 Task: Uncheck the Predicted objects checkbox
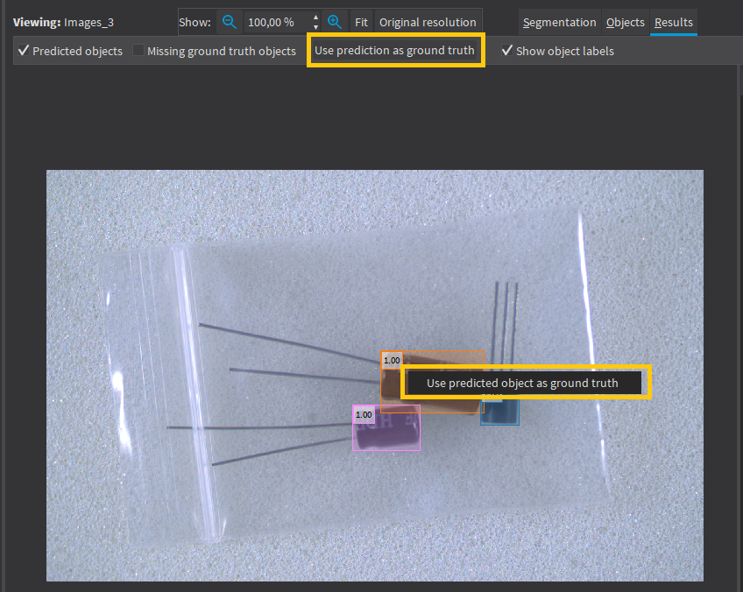(22, 51)
